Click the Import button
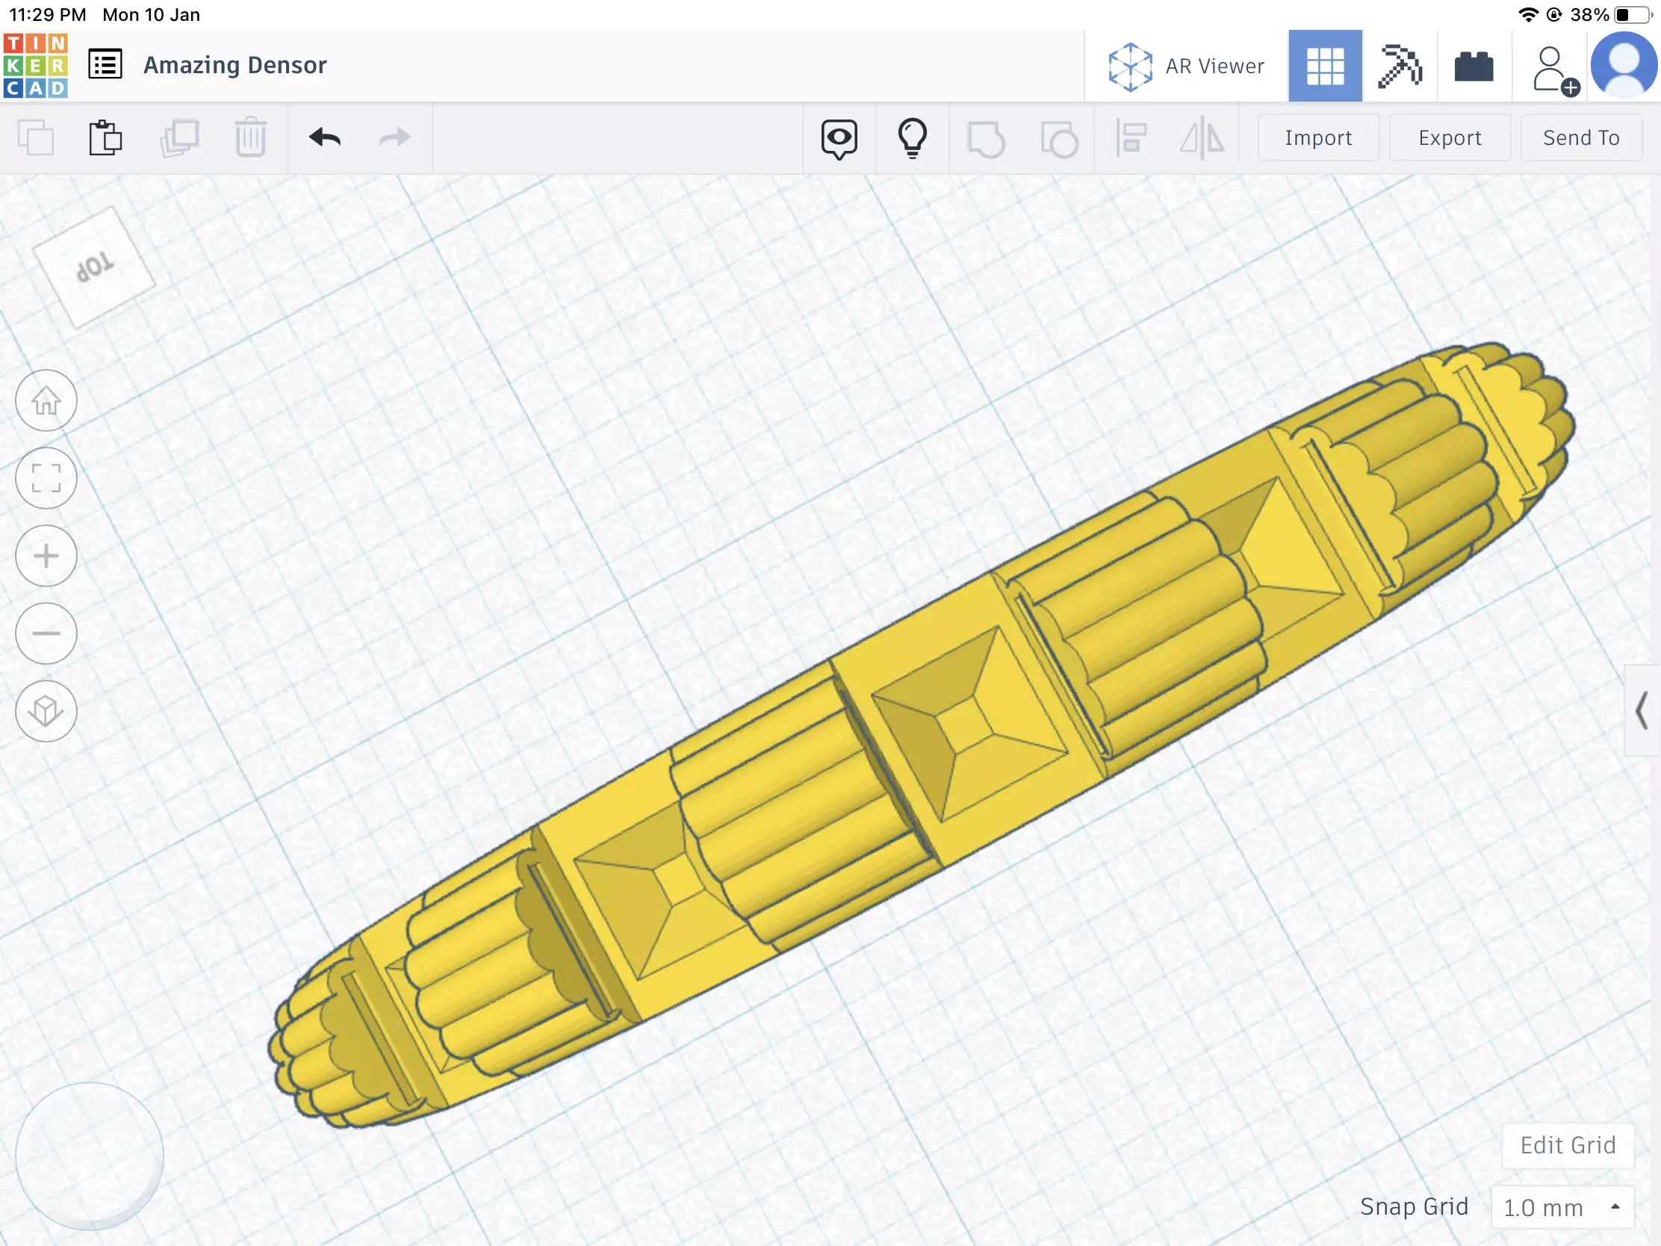 coord(1318,138)
